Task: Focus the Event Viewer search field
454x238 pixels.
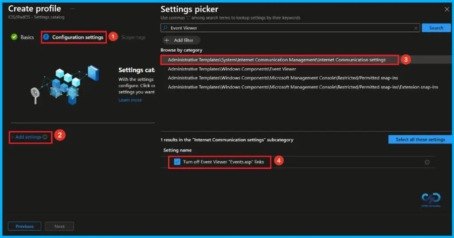Action: tap(290, 28)
